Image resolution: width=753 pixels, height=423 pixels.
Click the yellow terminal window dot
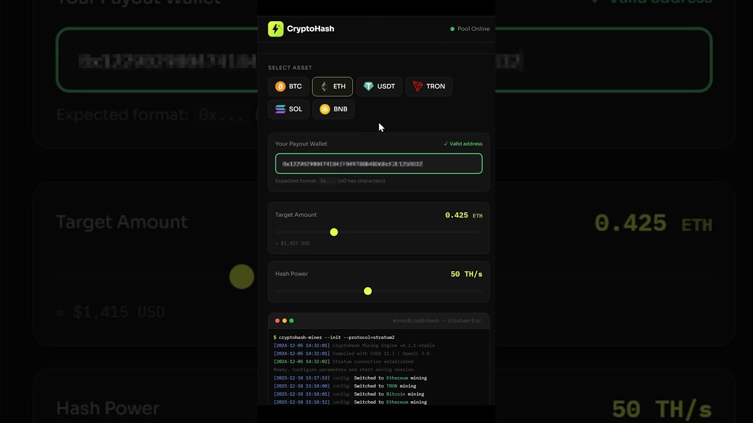[x=285, y=321]
